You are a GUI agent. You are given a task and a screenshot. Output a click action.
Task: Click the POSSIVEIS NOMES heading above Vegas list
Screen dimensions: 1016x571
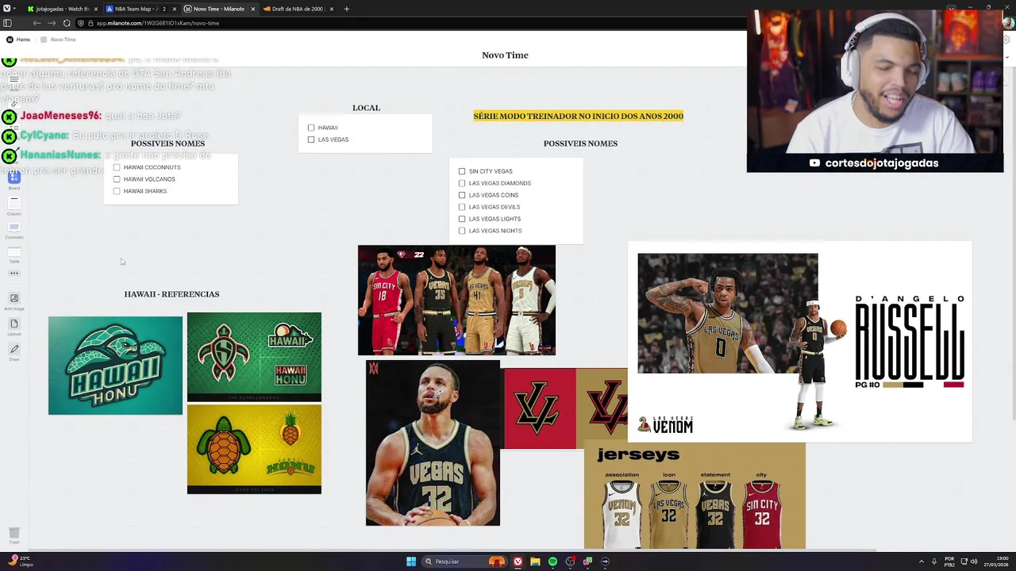tap(580, 144)
